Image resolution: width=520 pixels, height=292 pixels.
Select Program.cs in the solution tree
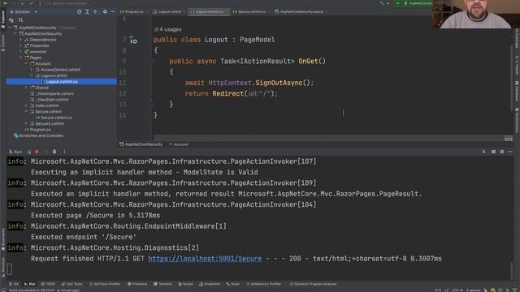(x=40, y=130)
